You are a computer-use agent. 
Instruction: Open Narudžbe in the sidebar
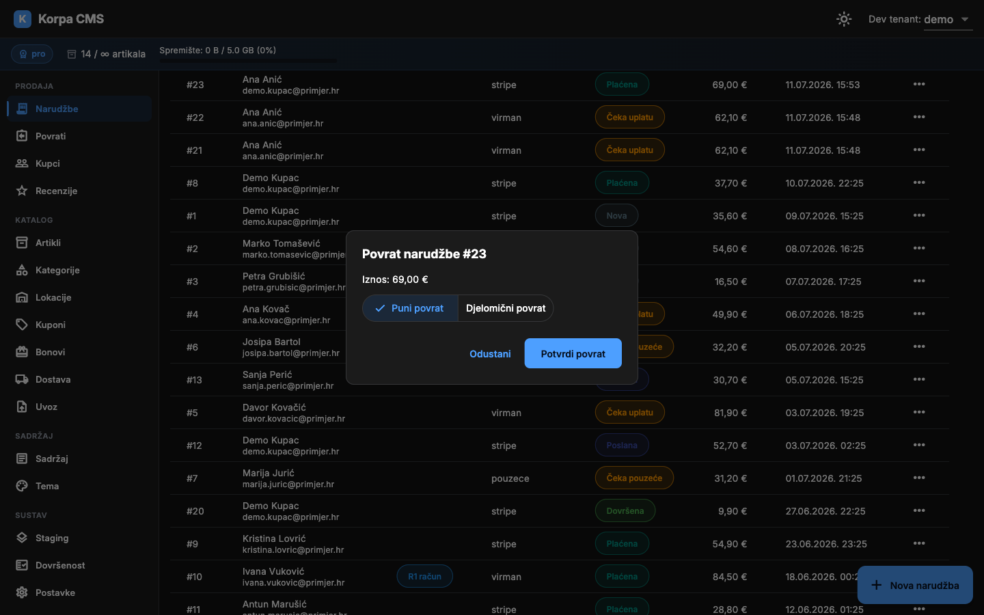pos(79,109)
